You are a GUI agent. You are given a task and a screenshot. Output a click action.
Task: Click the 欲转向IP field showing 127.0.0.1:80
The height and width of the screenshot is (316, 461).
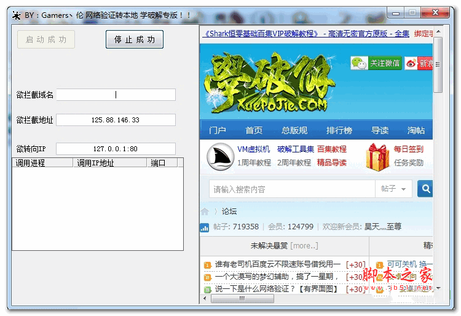116,149
